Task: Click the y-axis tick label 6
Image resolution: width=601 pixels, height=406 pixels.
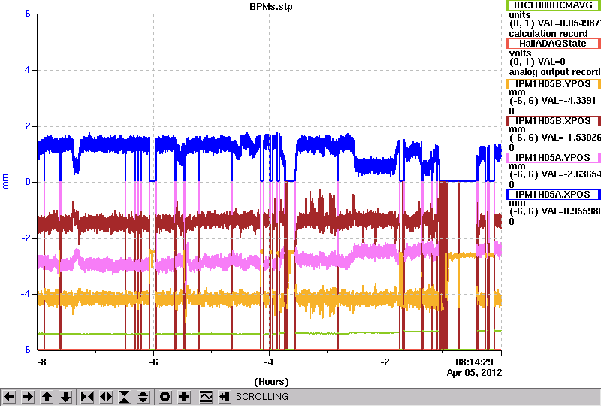Action: pyautogui.click(x=28, y=14)
